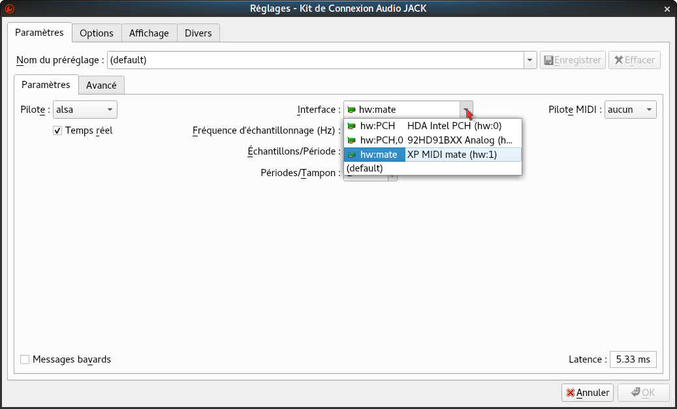Click the card icon next to hw:PCH,0
The image size is (677, 409).
[x=351, y=140]
